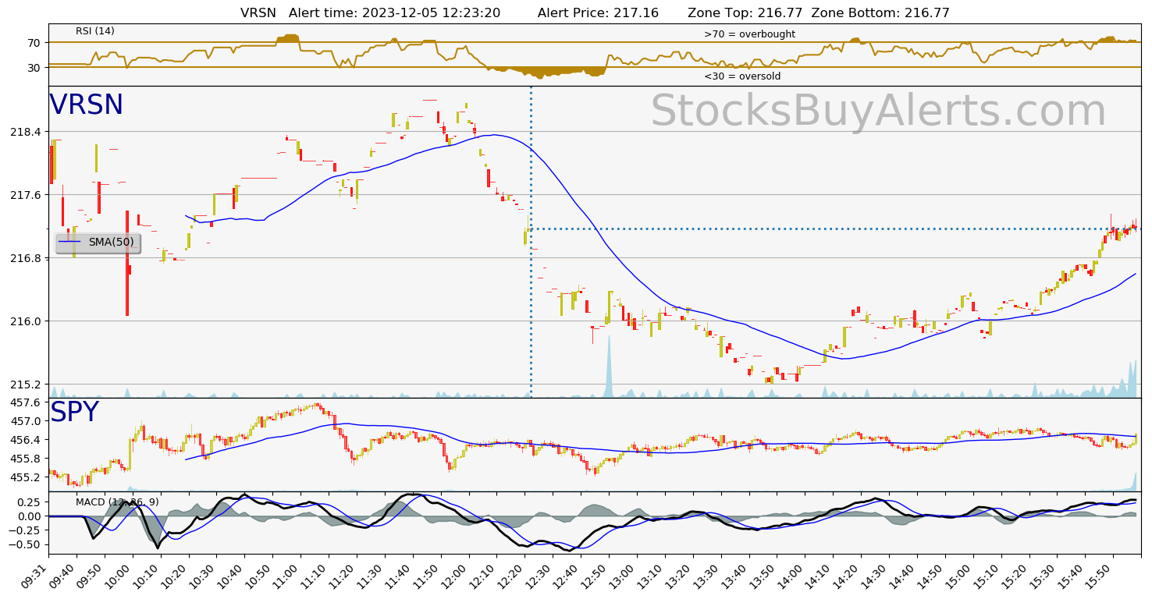Screen dimensions: 1152x599
Task: Click 'Zone Bottom: 216.77' in title
Action: [x=880, y=13]
